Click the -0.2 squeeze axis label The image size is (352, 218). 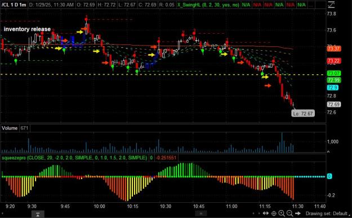click(x=331, y=195)
